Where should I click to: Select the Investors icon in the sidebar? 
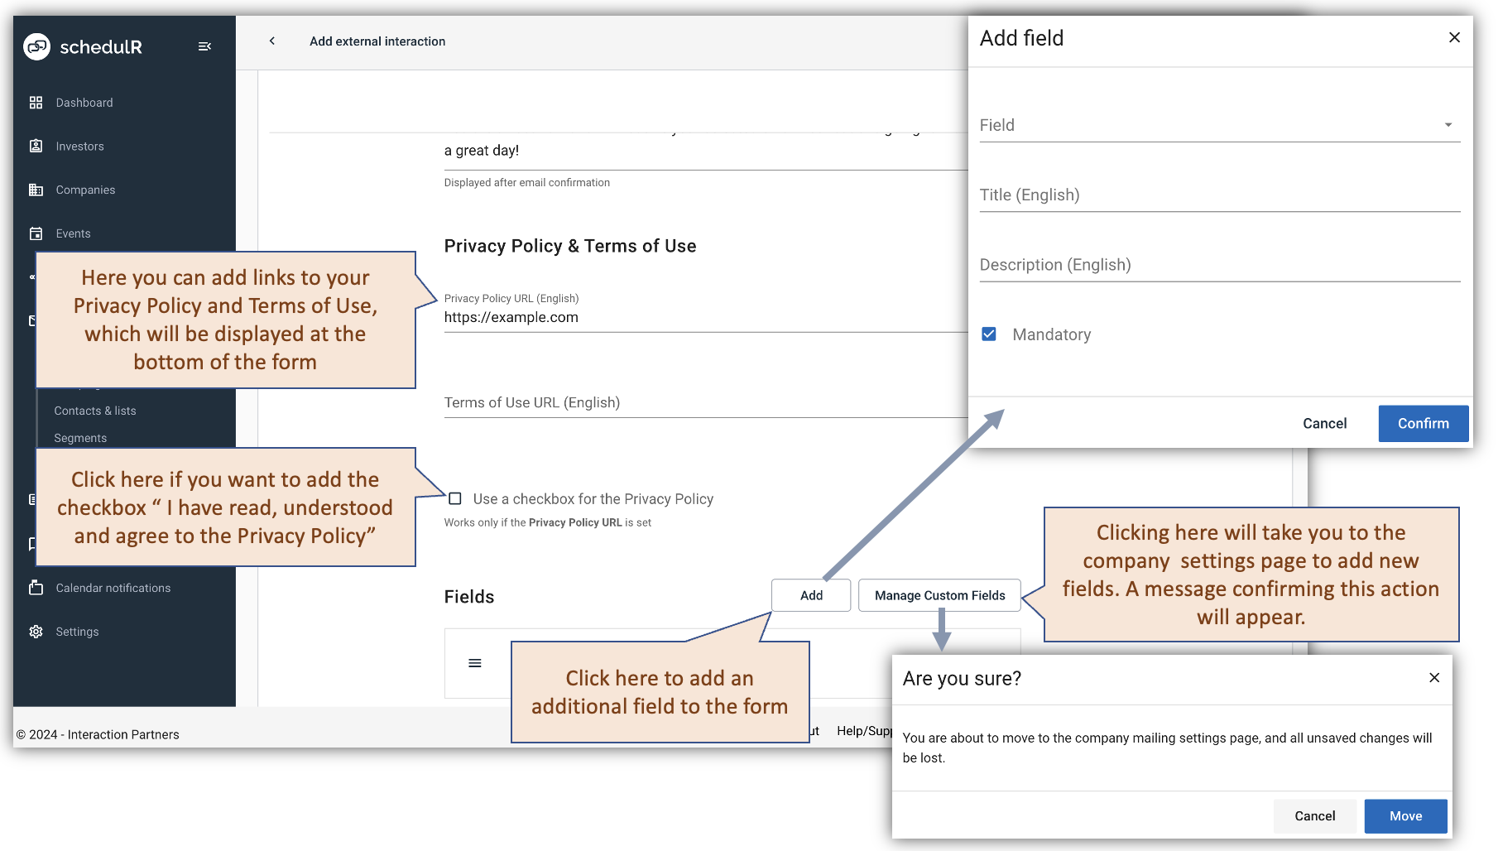[36, 146]
